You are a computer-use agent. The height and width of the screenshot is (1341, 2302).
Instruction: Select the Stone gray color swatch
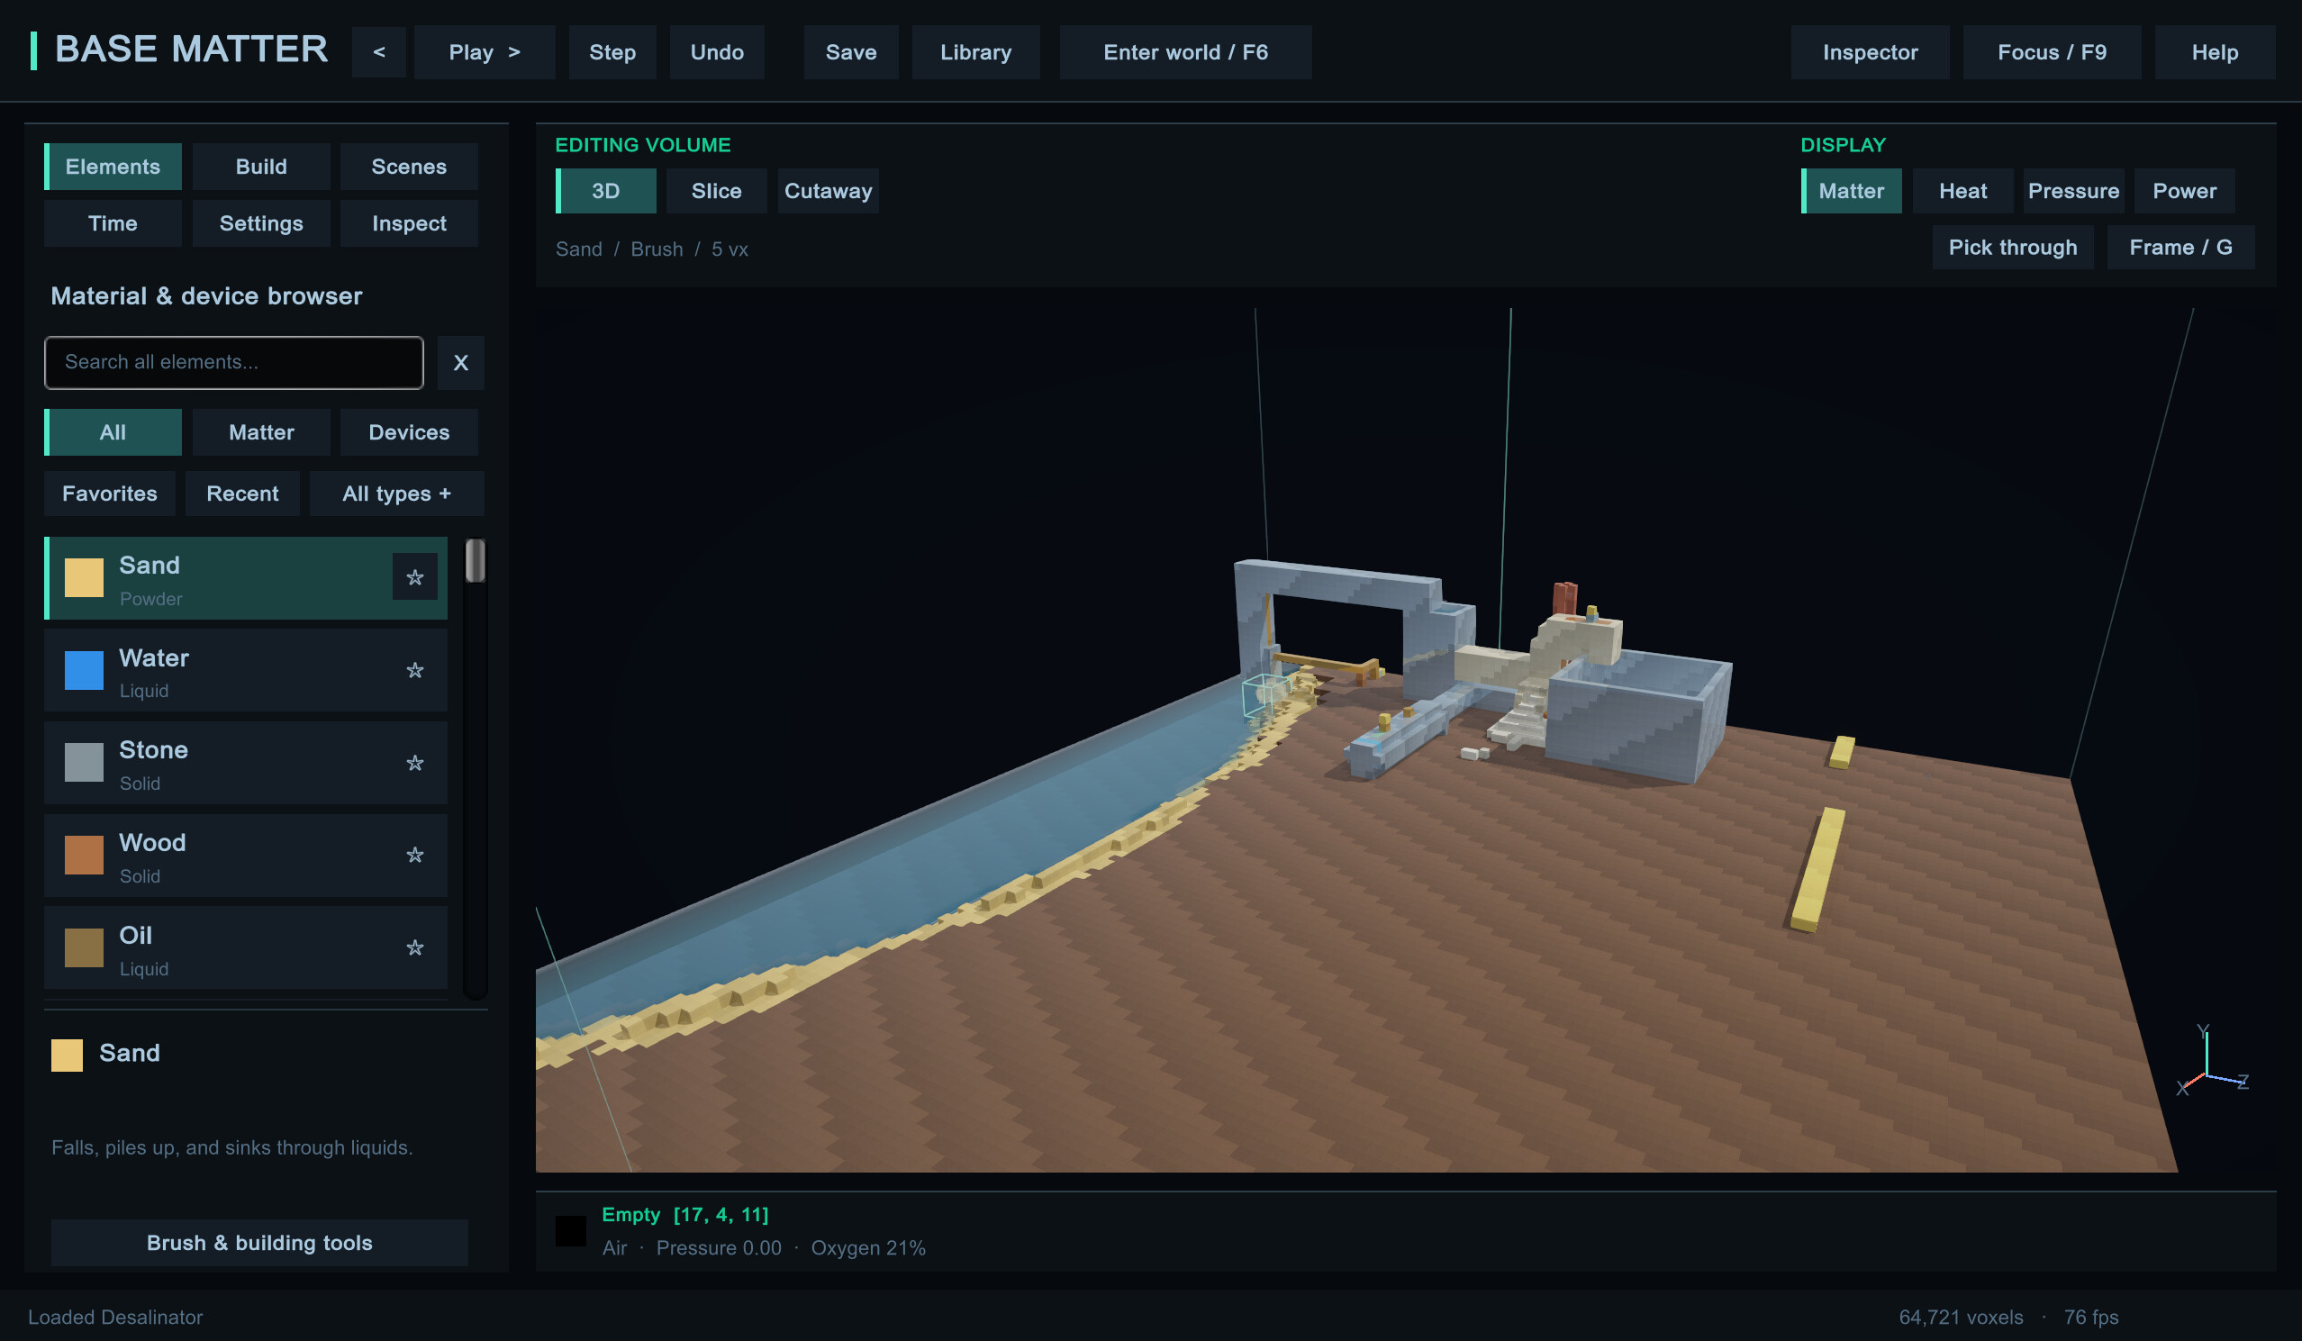pyautogui.click(x=84, y=763)
